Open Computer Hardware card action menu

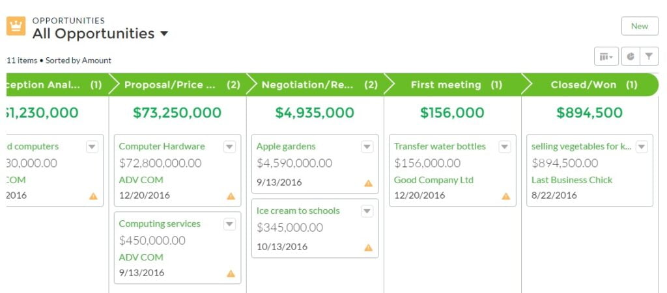click(x=230, y=147)
